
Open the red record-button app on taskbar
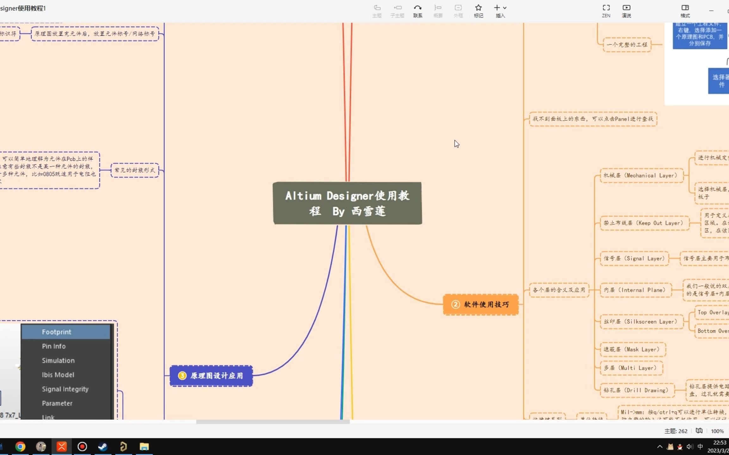pos(82,446)
